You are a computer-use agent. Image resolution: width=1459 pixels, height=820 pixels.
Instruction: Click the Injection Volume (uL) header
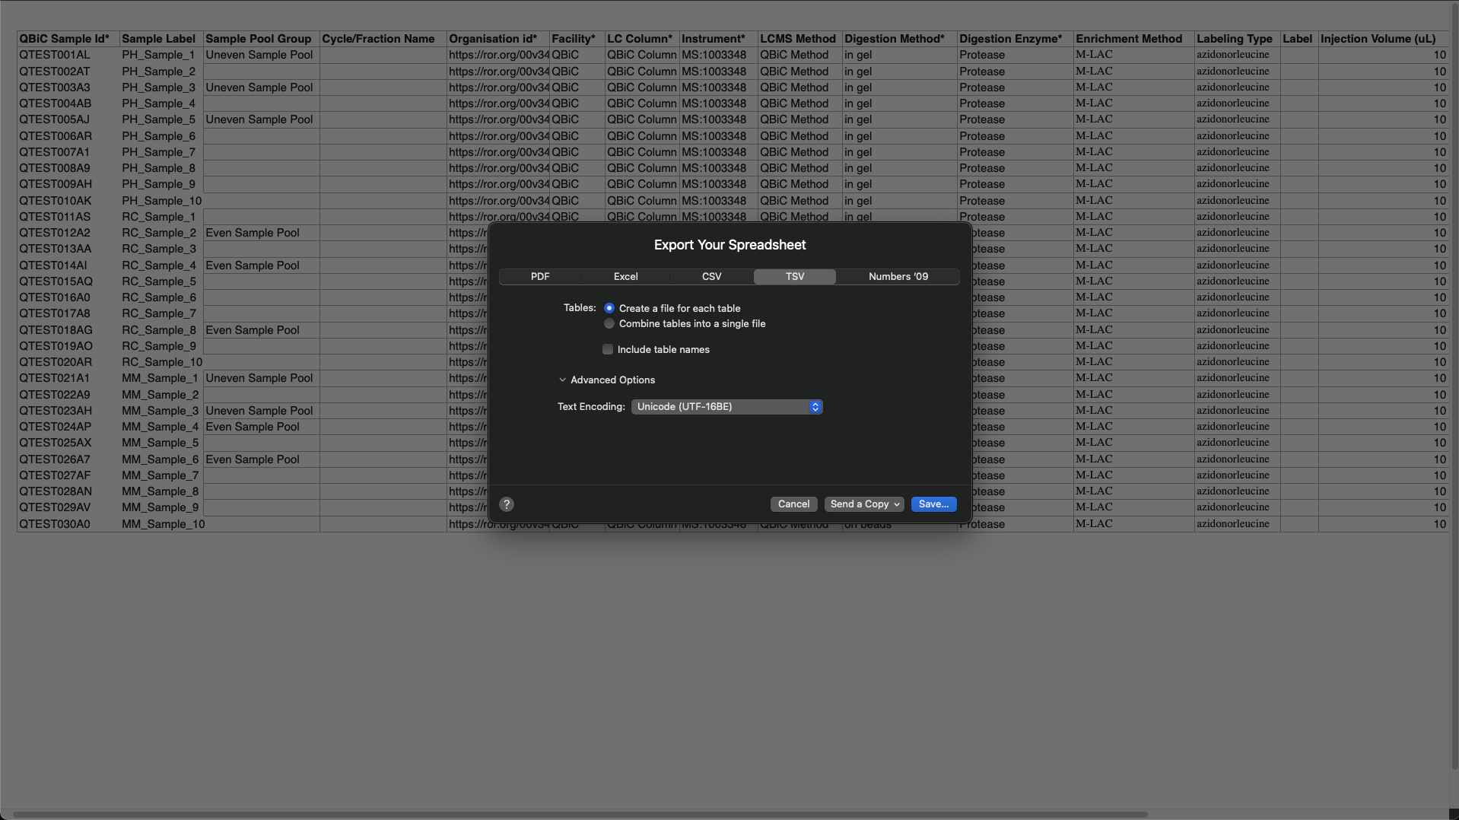(x=1378, y=39)
